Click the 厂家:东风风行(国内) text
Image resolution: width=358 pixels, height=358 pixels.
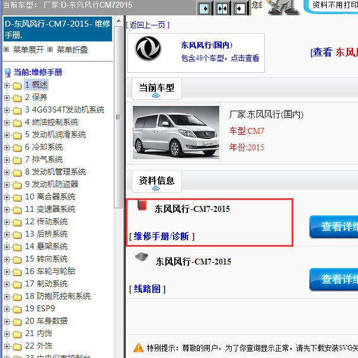tap(266, 114)
